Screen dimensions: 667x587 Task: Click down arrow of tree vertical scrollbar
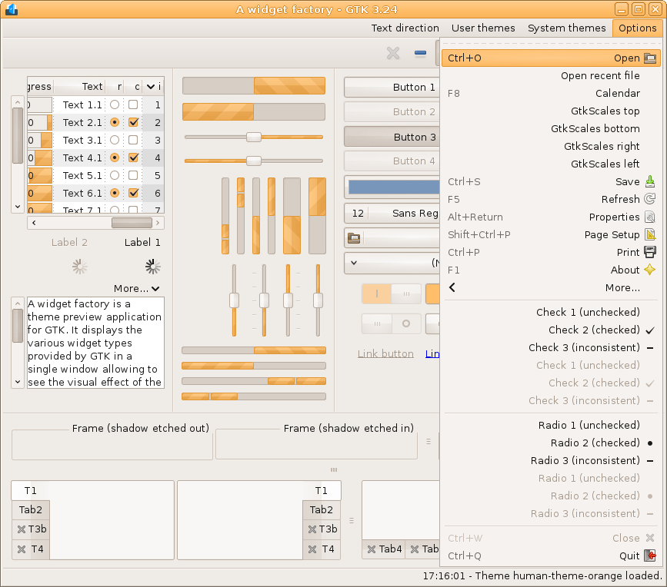(18, 207)
